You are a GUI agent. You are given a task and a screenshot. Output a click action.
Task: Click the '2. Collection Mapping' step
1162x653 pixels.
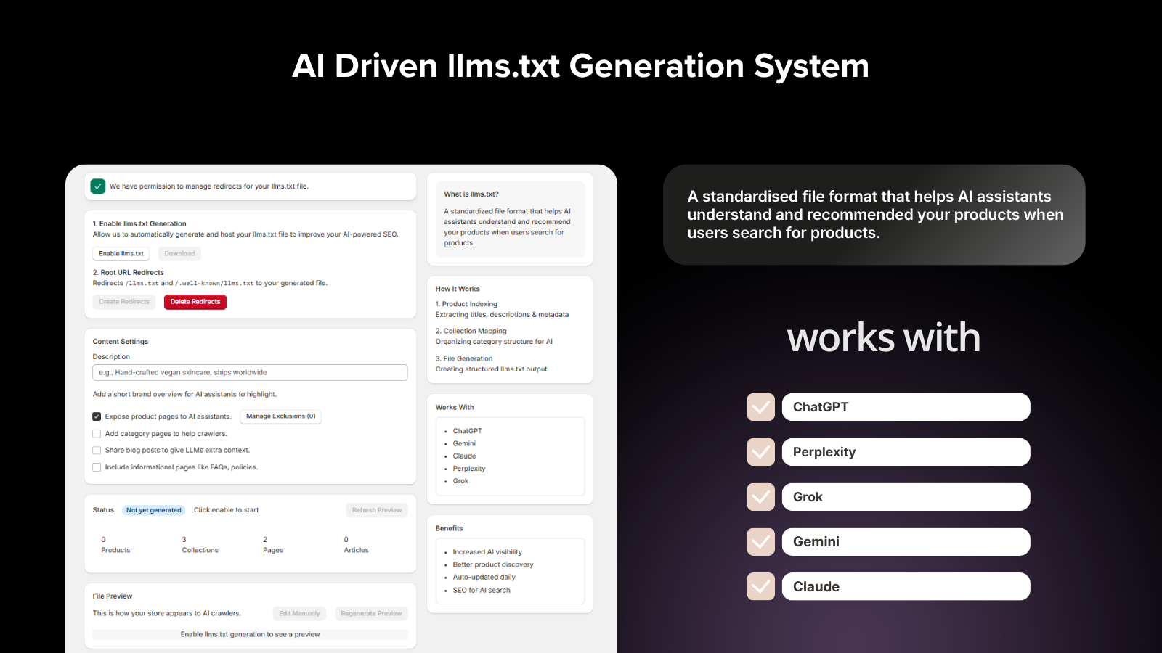(471, 332)
